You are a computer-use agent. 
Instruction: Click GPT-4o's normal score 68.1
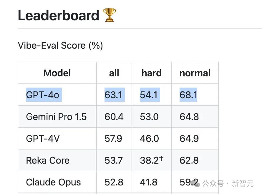188,95
